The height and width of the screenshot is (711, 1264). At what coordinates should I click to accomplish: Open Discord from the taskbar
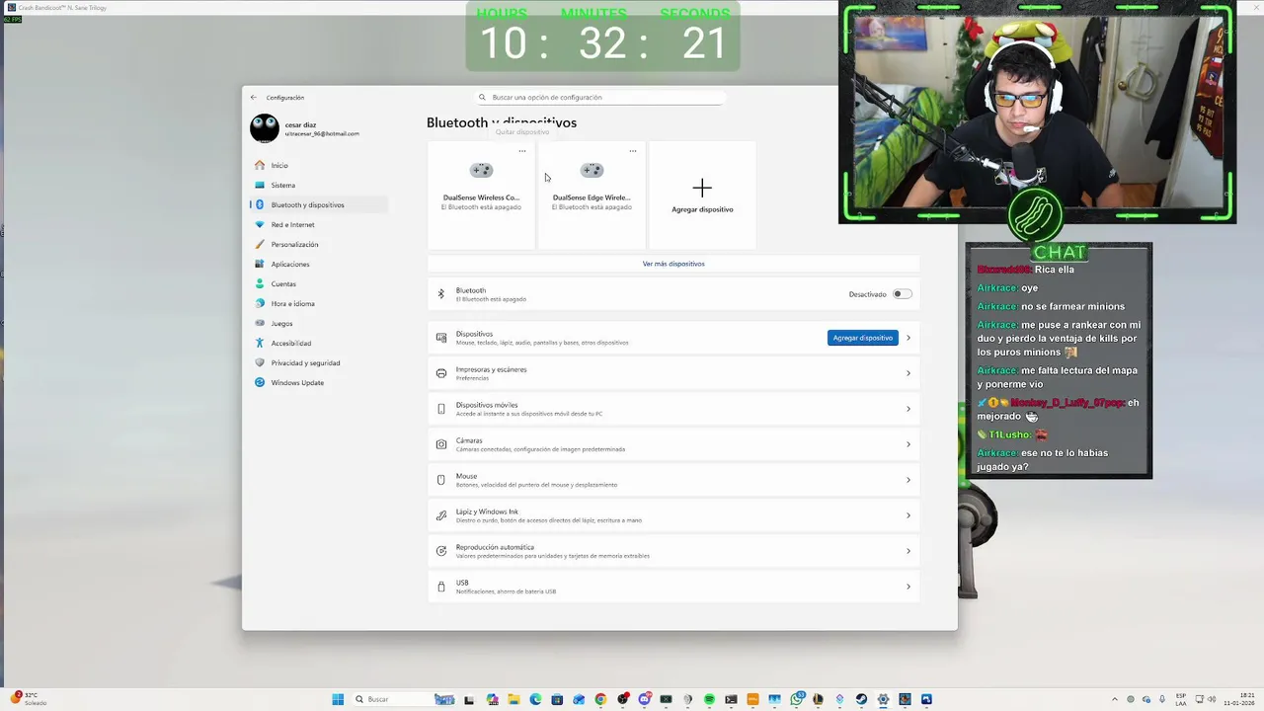coord(645,699)
